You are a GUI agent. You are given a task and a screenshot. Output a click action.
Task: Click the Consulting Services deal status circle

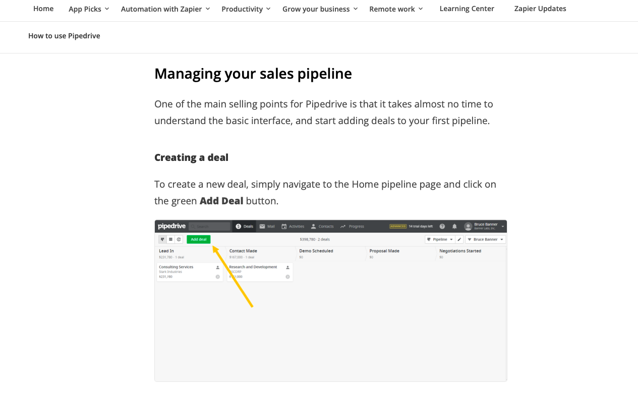(x=218, y=276)
